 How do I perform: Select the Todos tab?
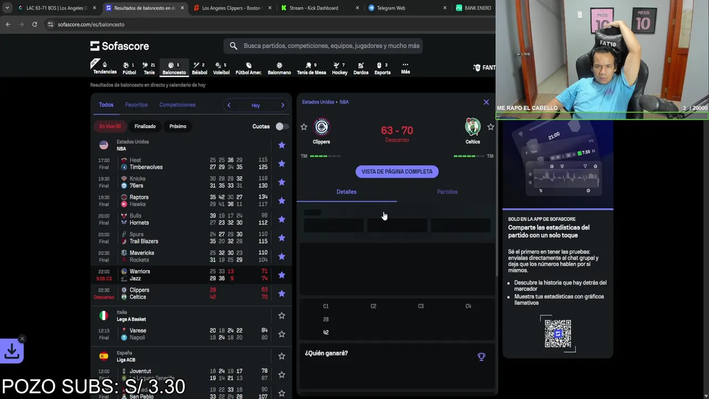point(106,105)
